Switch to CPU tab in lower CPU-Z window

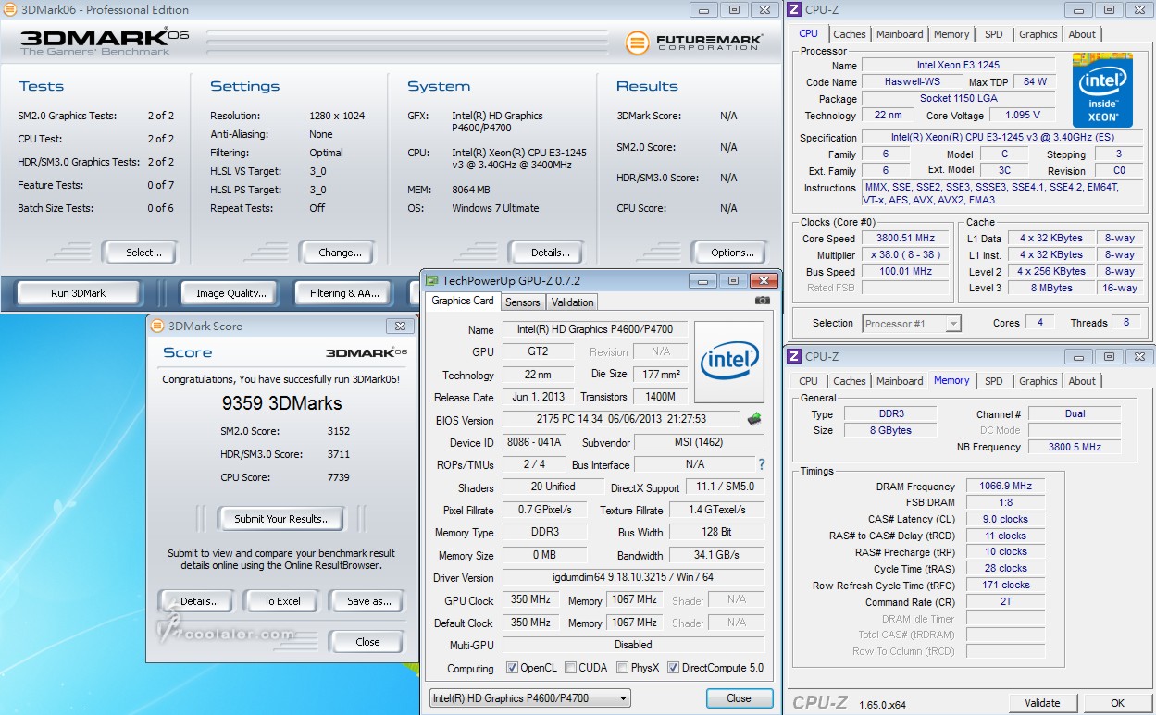click(808, 381)
